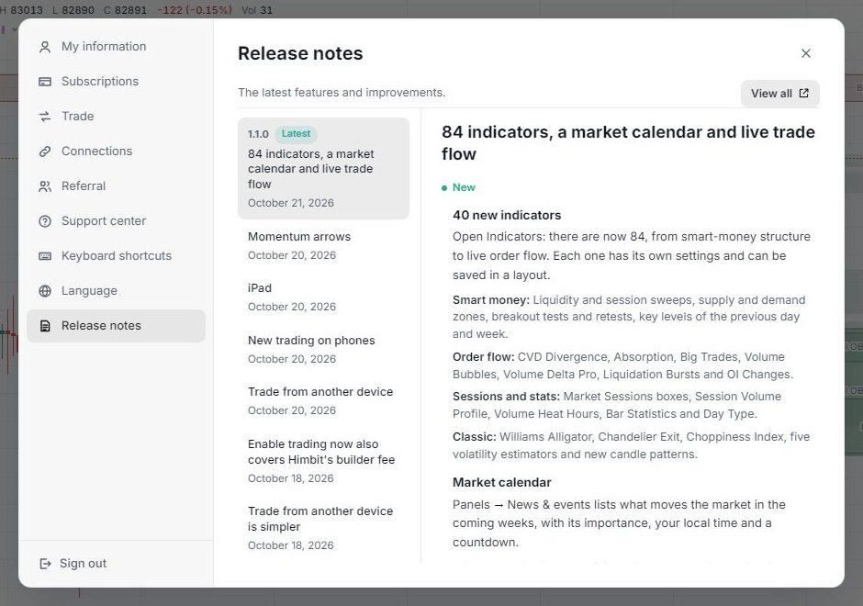Click the version number 1.1.0

click(258, 134)
